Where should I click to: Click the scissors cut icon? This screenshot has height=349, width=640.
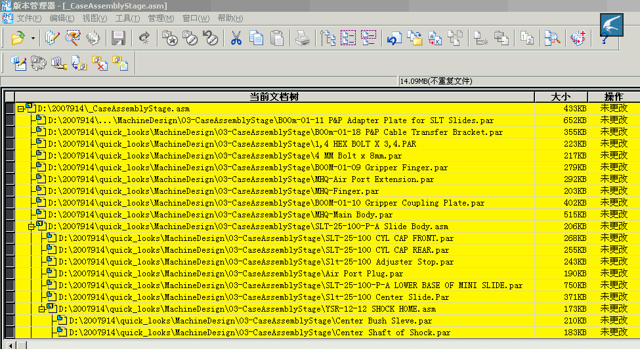[x=236, y=38]
